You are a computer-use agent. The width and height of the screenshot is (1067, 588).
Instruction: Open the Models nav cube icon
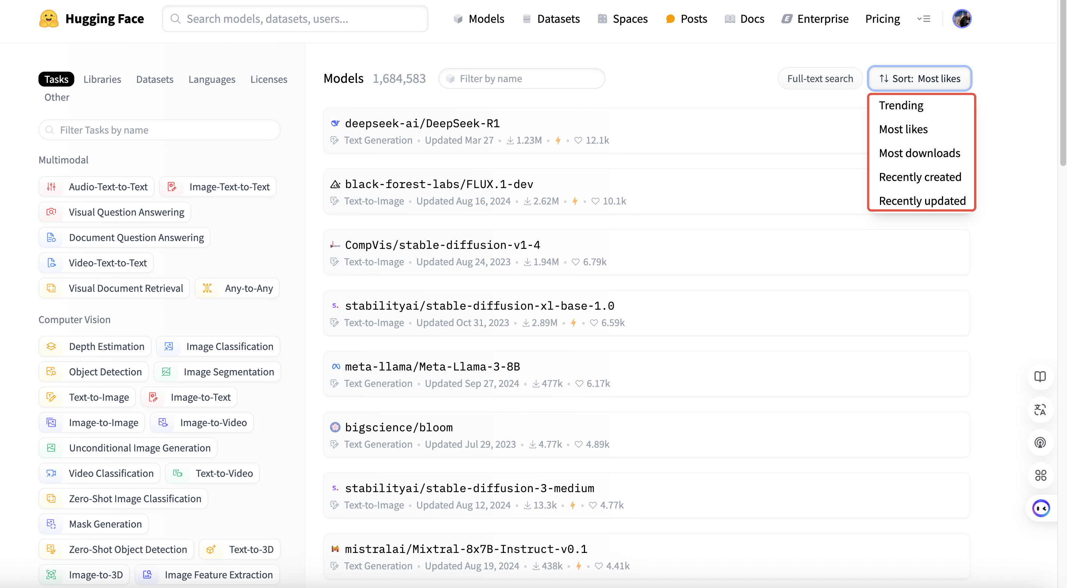(458, 19)
